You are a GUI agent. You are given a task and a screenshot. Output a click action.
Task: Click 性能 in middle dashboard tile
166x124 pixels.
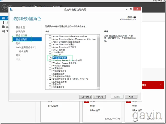[93, 106]
